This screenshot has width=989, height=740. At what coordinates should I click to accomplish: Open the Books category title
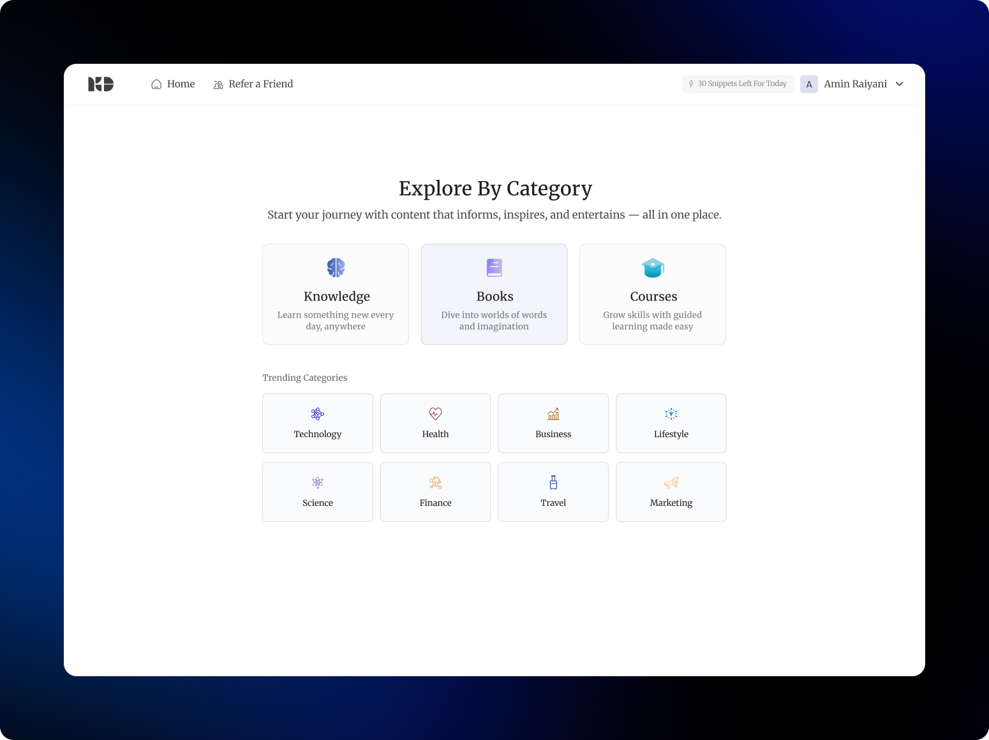pyautogui.click(x=494, y=296)
